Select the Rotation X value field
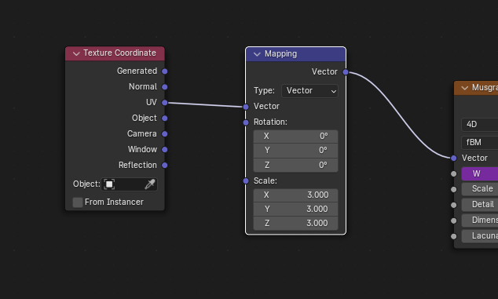 295,137
